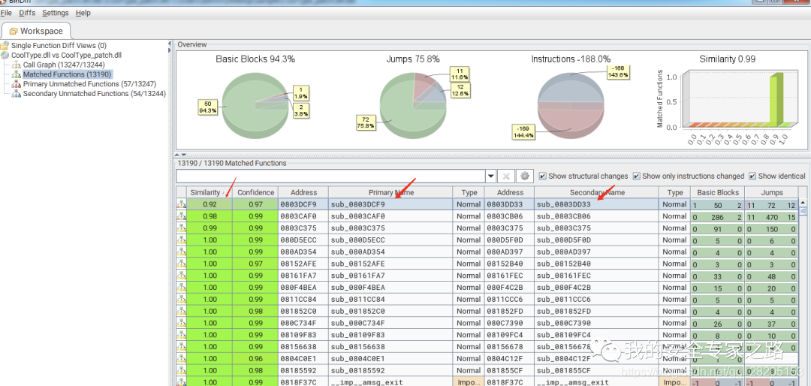The height and width of the screenshot is (386, 811).
Task: Open filter options gear button
Action: click(x=524, y=176)
